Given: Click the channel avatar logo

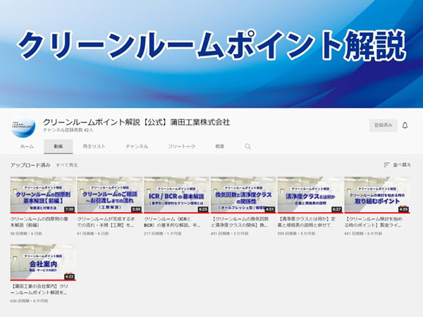Looking at the screenshot, I should [x=23, y=125].
